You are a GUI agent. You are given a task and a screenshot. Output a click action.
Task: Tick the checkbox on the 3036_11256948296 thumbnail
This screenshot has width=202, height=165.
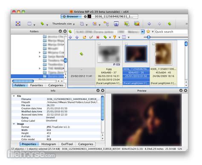(126, 44)
